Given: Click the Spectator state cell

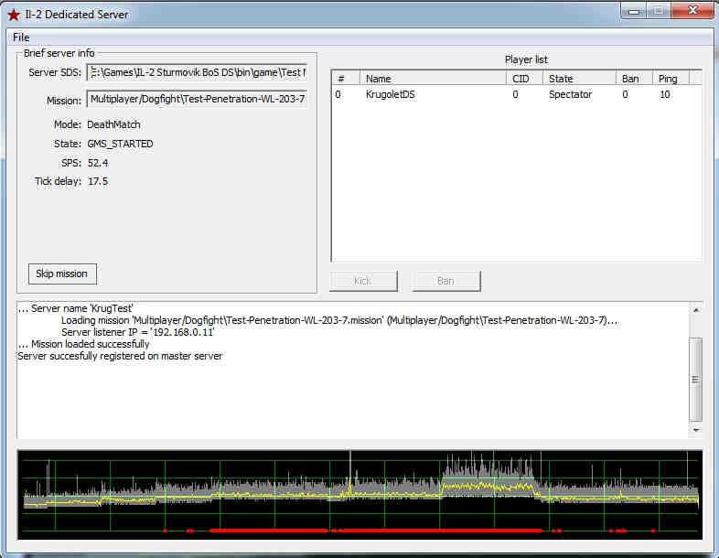Looking at the screenshot, I should (x=571, y=94).
